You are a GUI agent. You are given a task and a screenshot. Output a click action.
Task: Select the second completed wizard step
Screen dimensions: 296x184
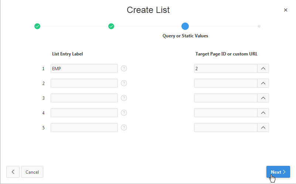(x=111, y=26)
